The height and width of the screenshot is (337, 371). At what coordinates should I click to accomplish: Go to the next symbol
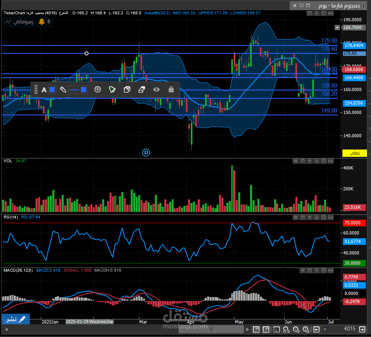[362, 329]
